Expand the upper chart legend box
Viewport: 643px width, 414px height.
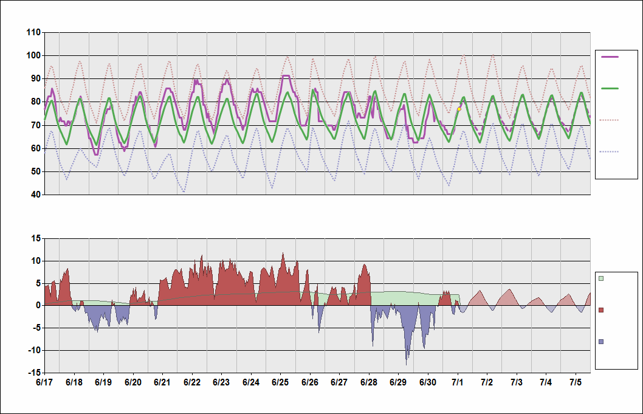[x=617, y=116]
